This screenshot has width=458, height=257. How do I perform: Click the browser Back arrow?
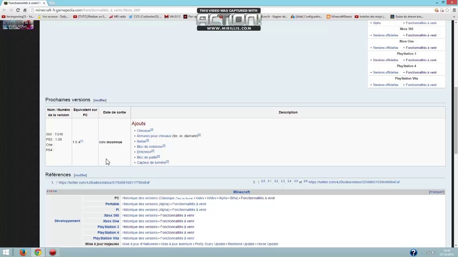click(4, 10)
